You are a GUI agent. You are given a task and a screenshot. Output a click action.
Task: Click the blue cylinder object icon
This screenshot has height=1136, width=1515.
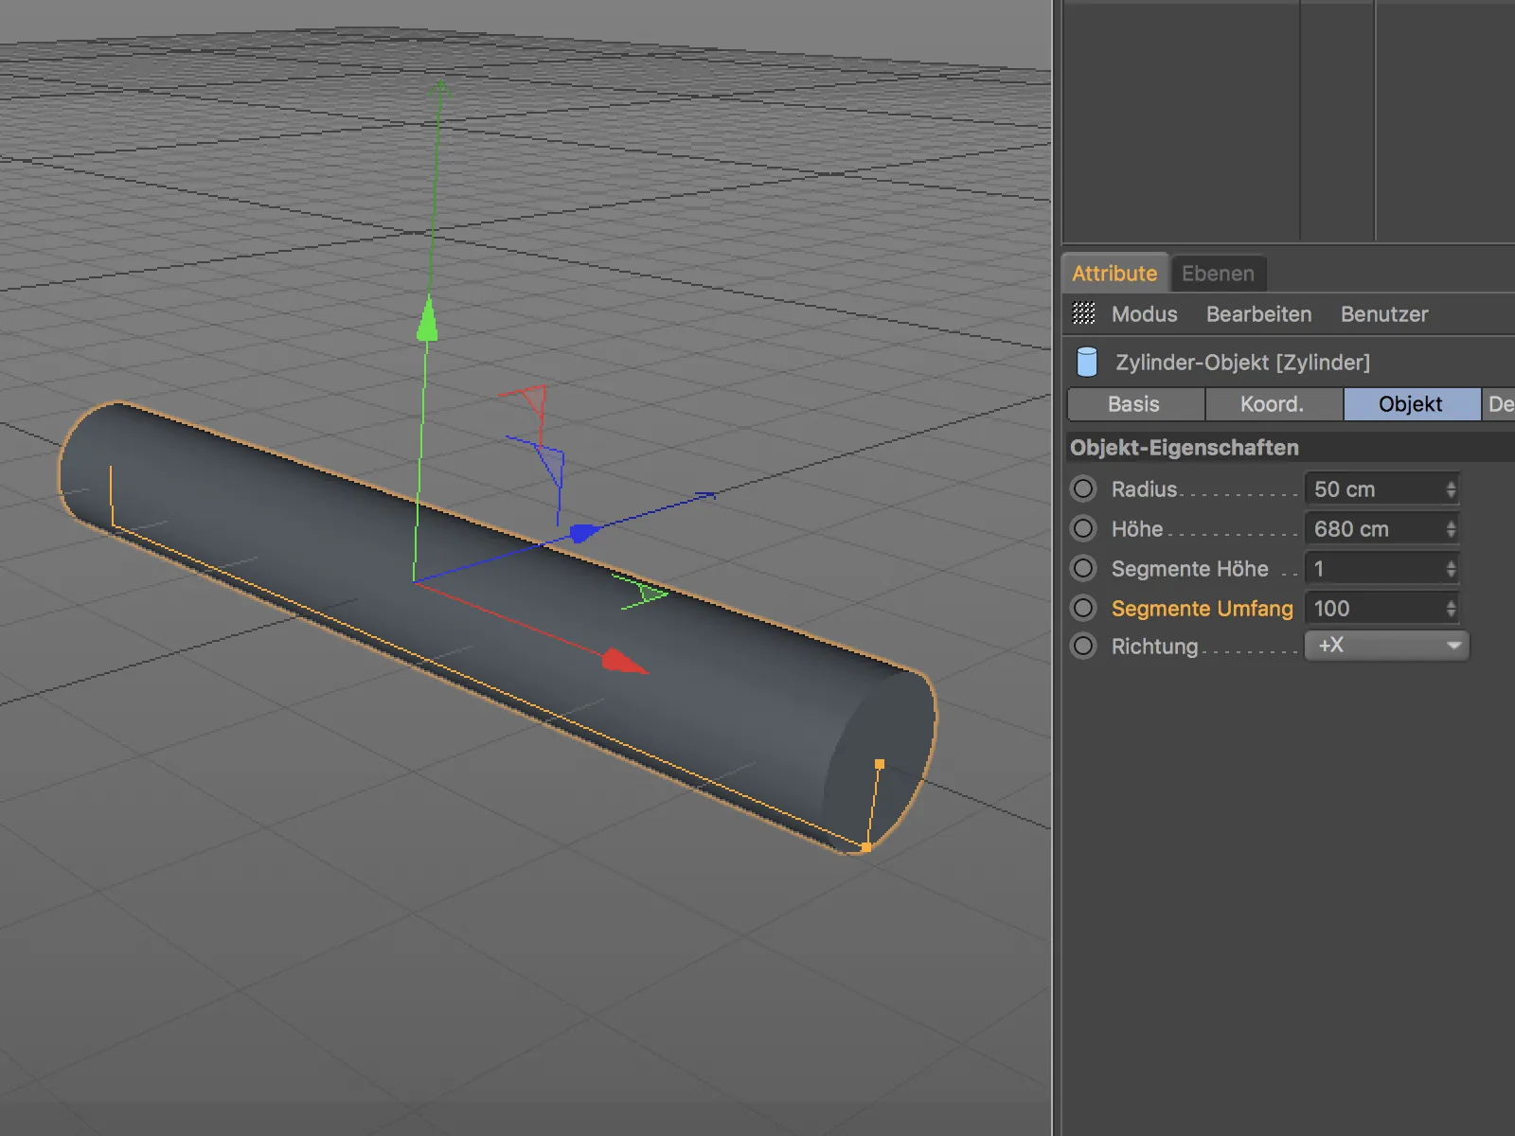(1087, 362)
